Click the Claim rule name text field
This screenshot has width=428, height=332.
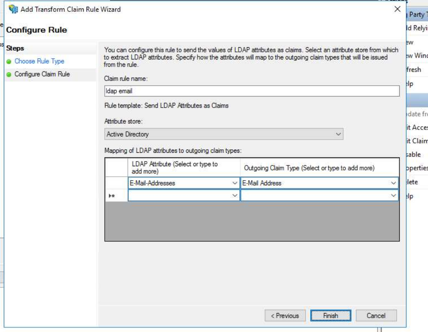pyautogui.click(x=252, y=91)
